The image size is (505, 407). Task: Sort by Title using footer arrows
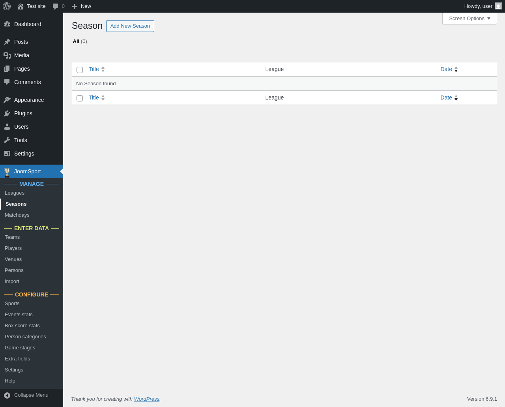(103, 98)
